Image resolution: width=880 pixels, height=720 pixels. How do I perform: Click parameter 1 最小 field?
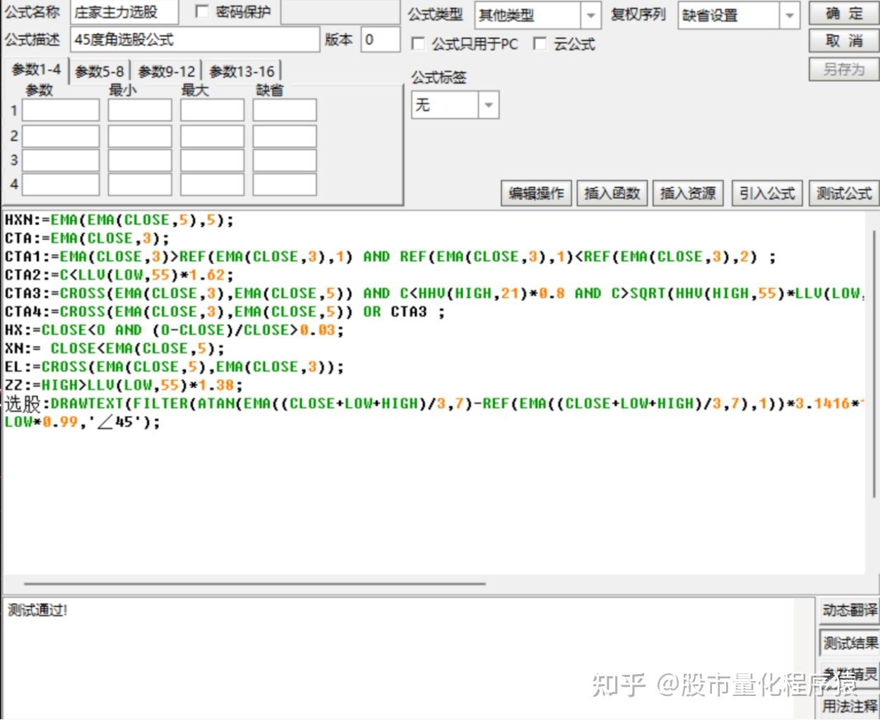(x=140, y=110)
